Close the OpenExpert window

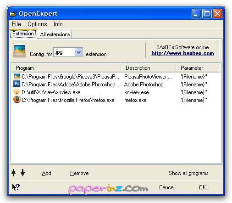point(217,14)
